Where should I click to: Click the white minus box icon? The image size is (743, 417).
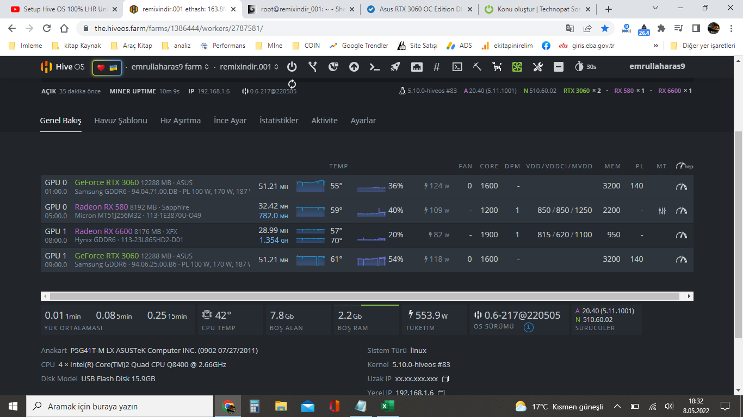[559, 67]
